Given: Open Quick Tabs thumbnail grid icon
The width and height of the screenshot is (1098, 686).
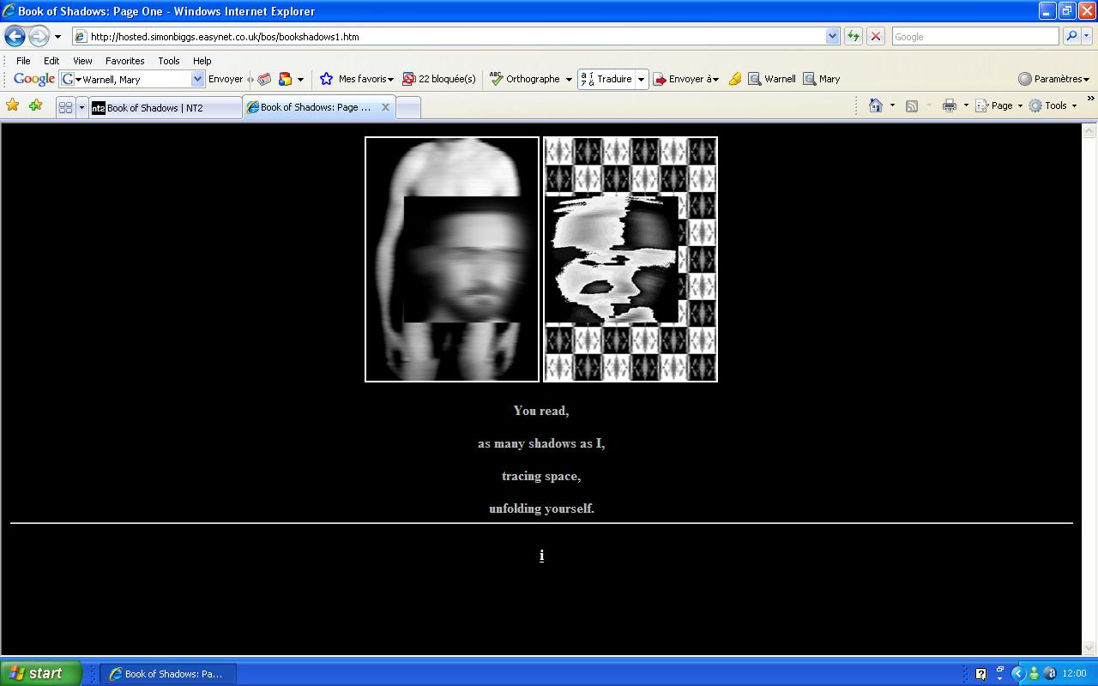Looking at the screenshot, I should (x=65, y=107).
